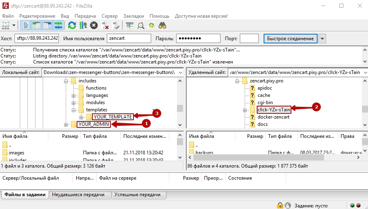Viewport: 368px width, 209px height.
Task: Open the Закладки menu
Action: [x=133, y=16]
